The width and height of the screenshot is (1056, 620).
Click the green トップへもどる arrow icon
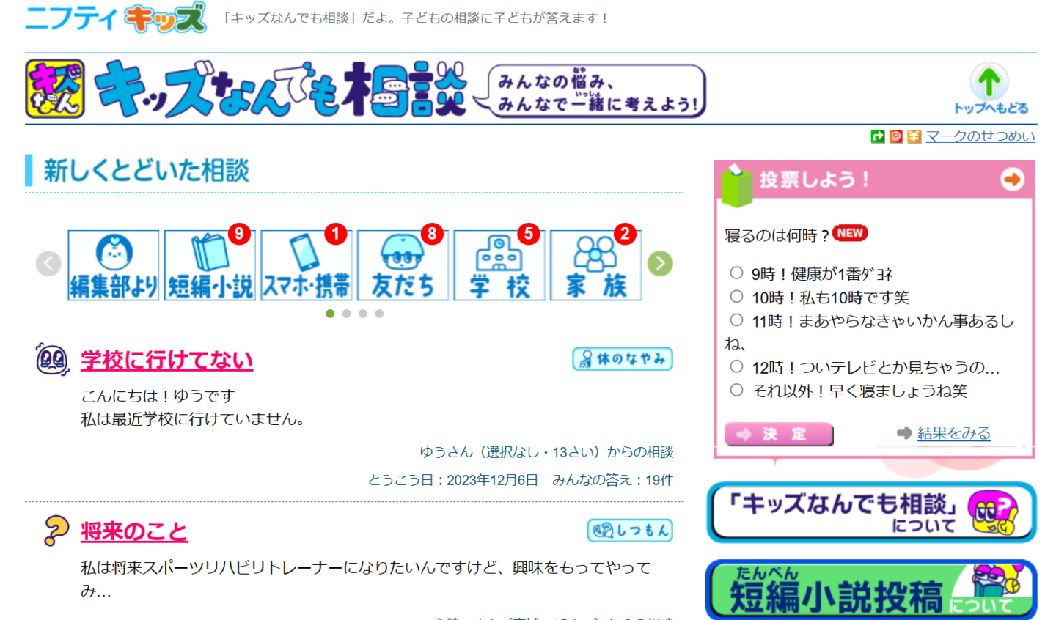tap(989, 81)
